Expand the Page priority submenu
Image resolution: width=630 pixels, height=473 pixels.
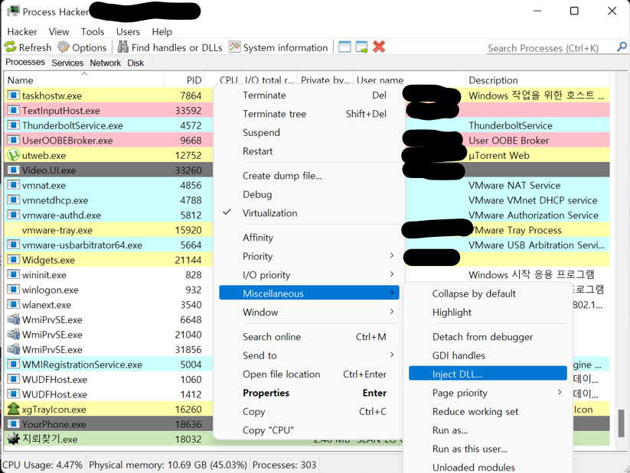pyautogui.click(x=488, y=393)
